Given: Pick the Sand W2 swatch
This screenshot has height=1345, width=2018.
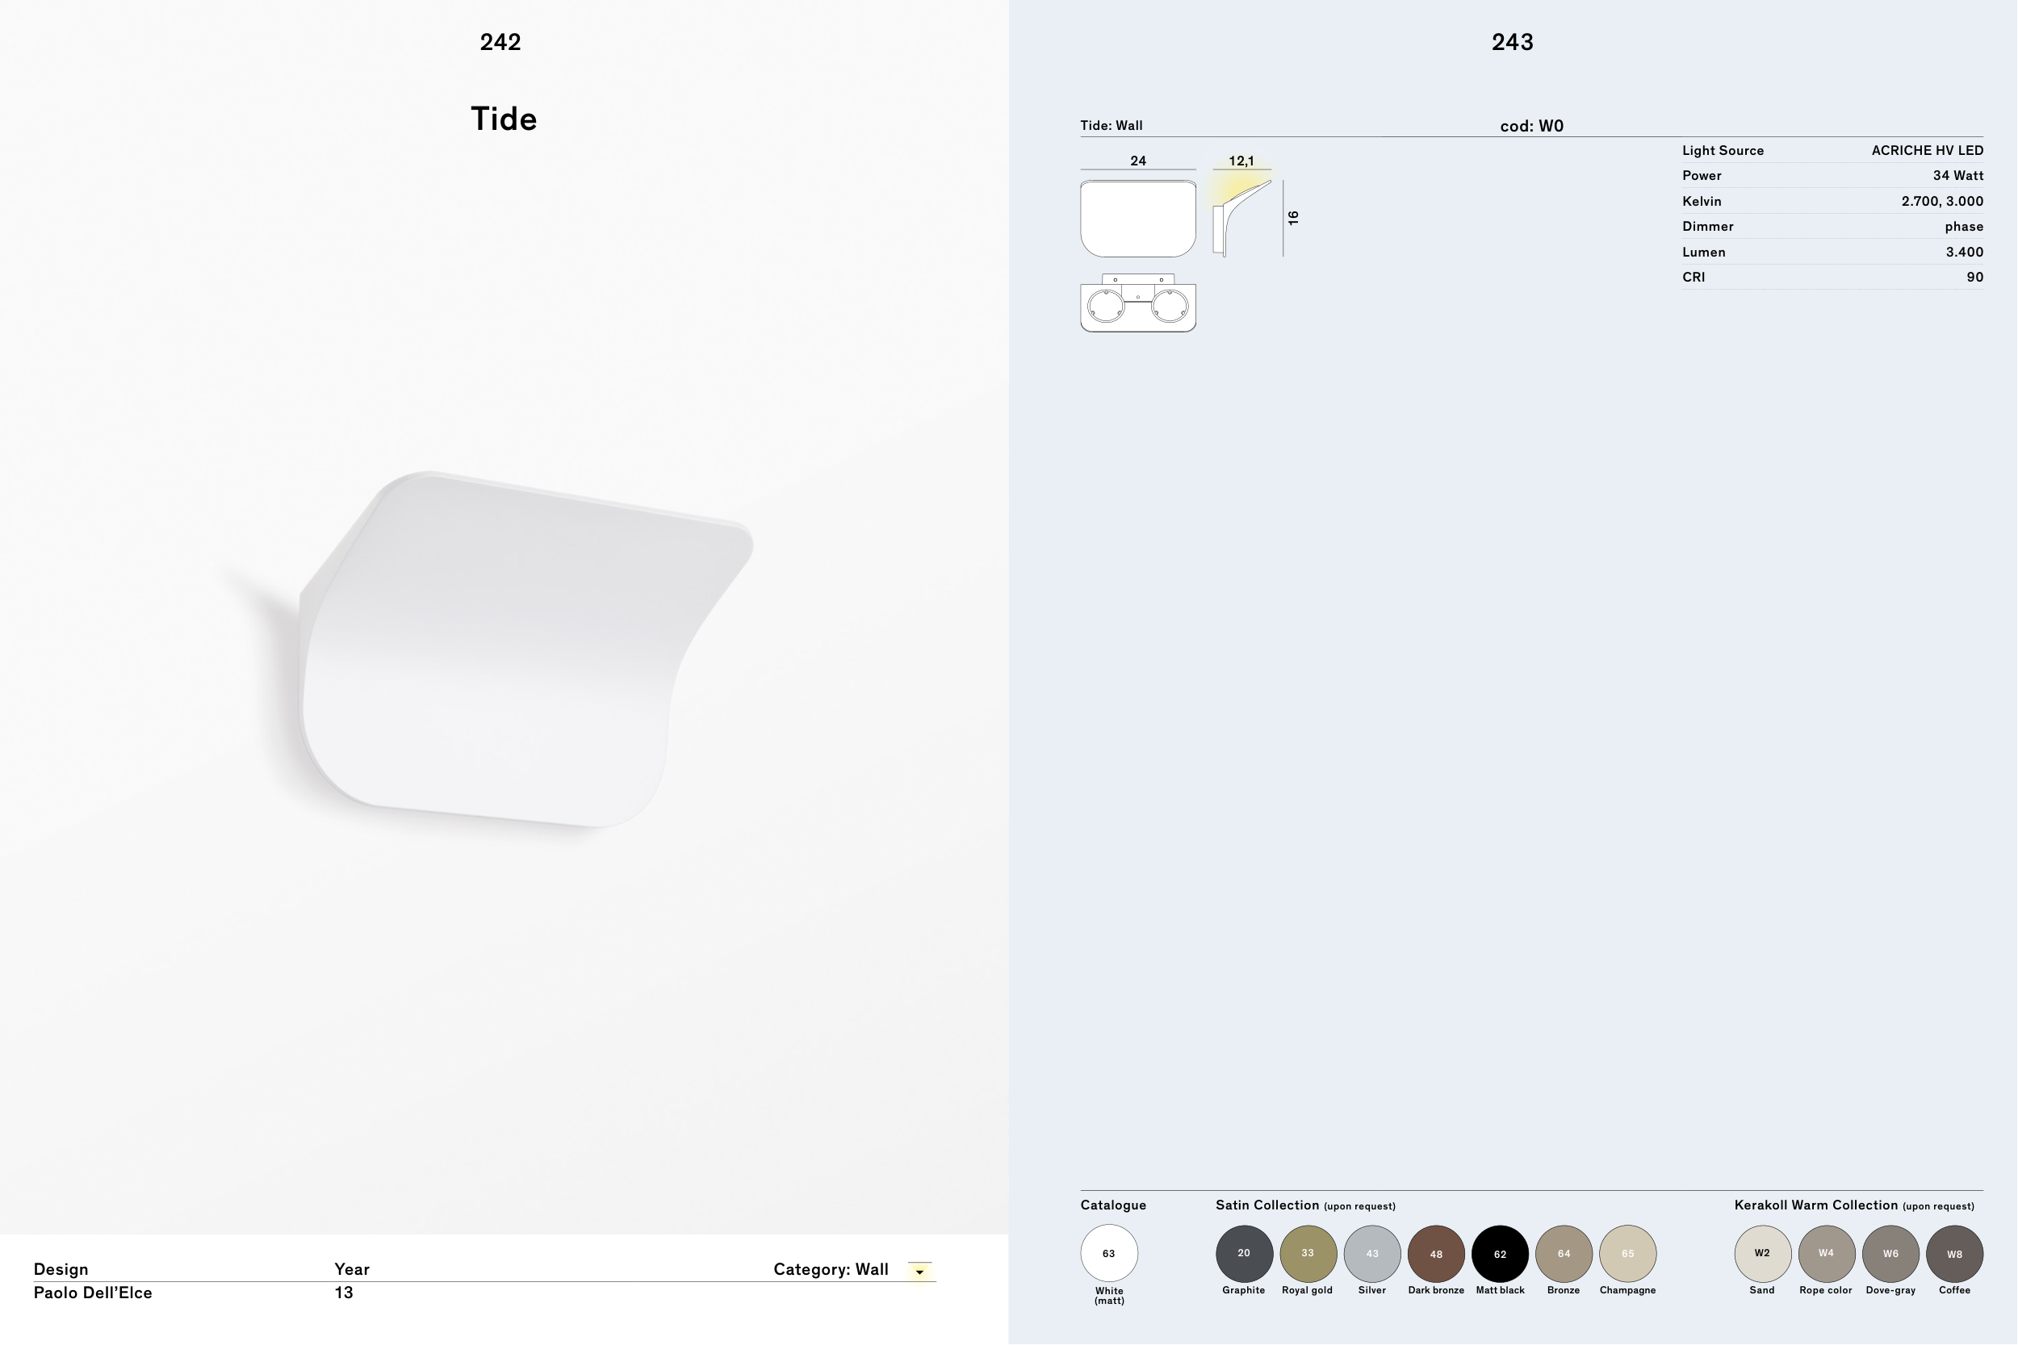Looking at the screenshot, I should [1762, 1253].
